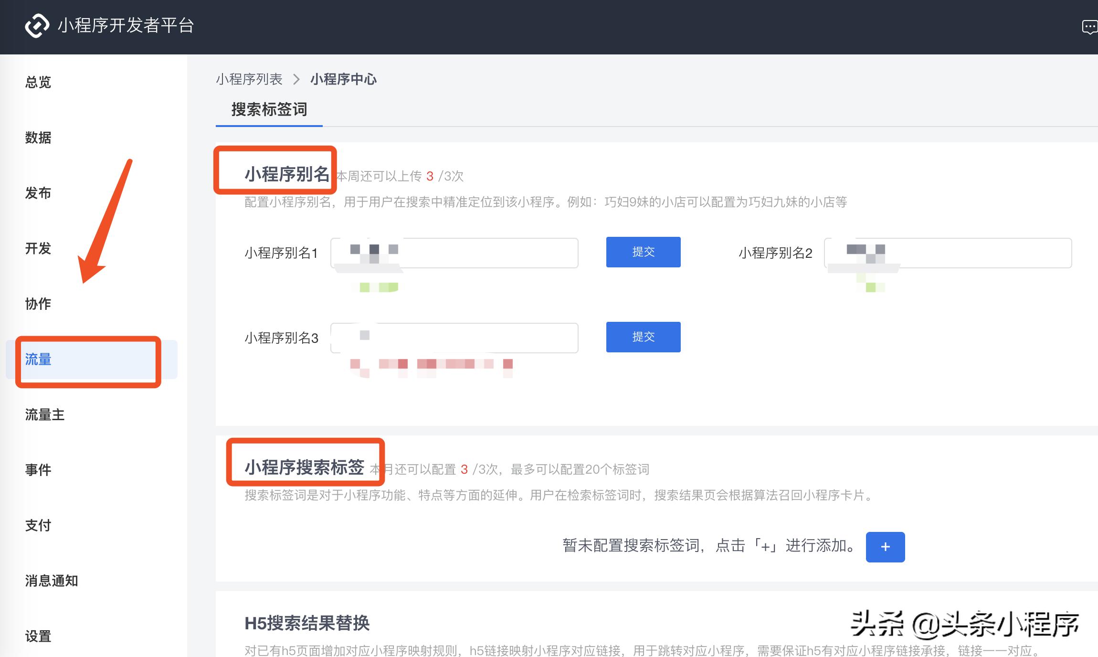
Task: Open the message bubble icon top right
Action: tap(1089, 26)
